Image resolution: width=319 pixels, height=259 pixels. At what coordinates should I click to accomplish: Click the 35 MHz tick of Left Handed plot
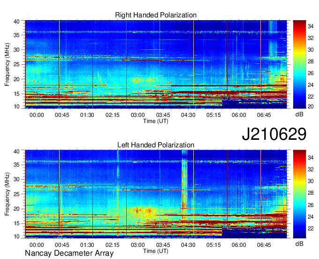[16, 165]
